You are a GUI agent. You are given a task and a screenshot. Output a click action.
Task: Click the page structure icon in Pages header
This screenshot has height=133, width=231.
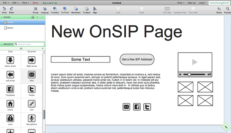coord(33,17)
